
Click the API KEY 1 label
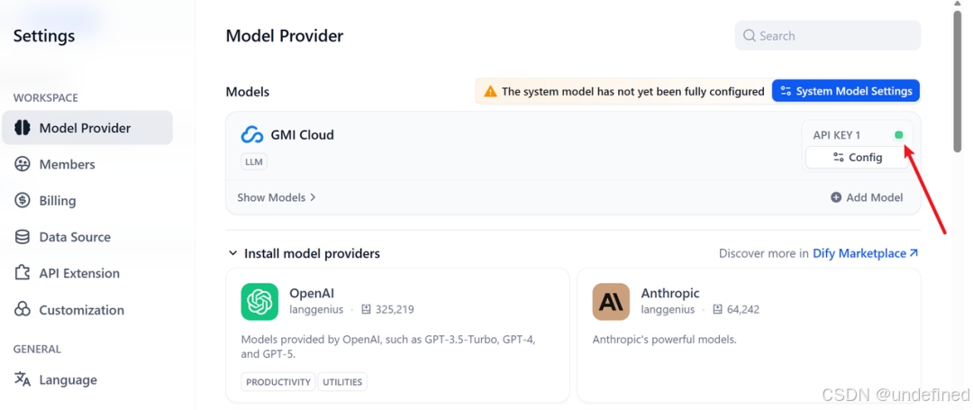click(x=836, y=135)
